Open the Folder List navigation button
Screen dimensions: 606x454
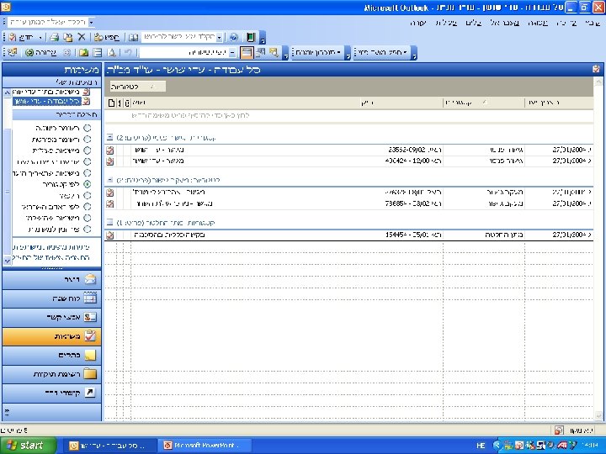coord(52,373)
